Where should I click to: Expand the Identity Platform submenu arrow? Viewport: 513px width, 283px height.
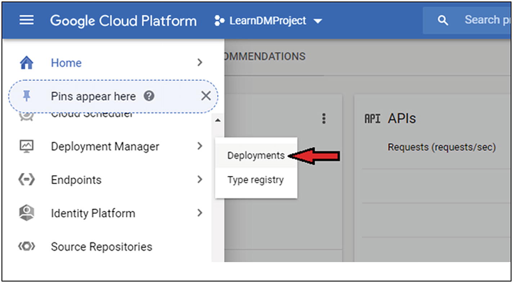pyautogui.click(x=200, y=213)
